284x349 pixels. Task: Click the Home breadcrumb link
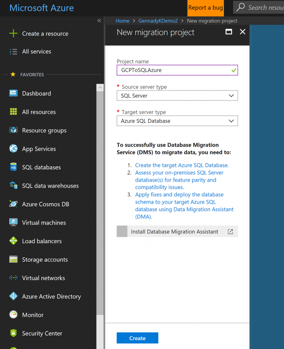tap(122, 21)
